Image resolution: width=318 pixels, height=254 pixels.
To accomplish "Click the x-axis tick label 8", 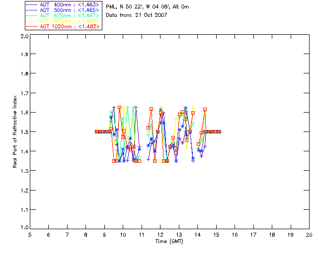I will [x=86, y=235].
